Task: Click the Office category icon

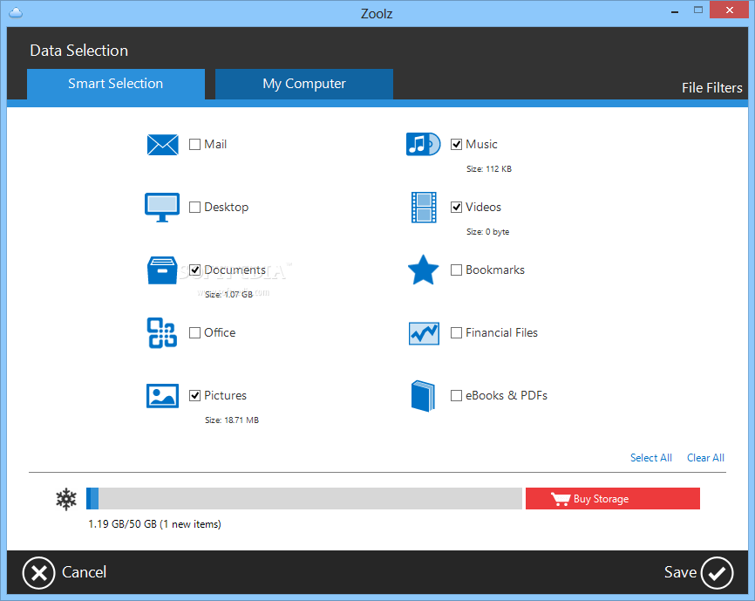Action: pos(162,332)
